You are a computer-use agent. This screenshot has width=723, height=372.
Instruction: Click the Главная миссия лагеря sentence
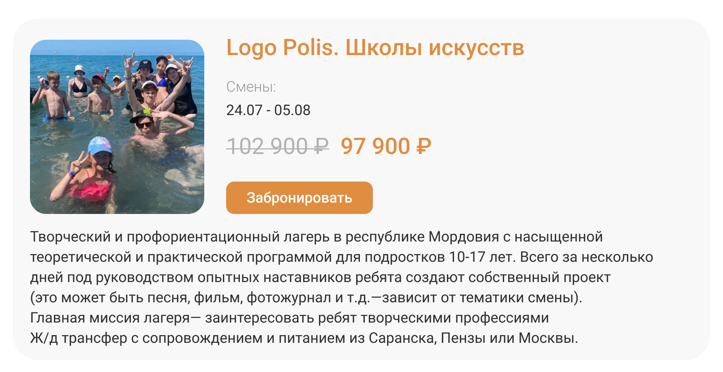pyautogui.click(x=289, y=318)
